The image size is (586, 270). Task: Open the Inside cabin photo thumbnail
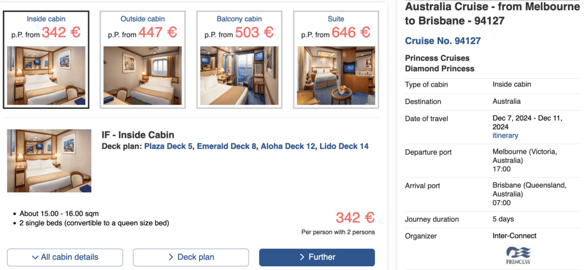coord(46,75)
